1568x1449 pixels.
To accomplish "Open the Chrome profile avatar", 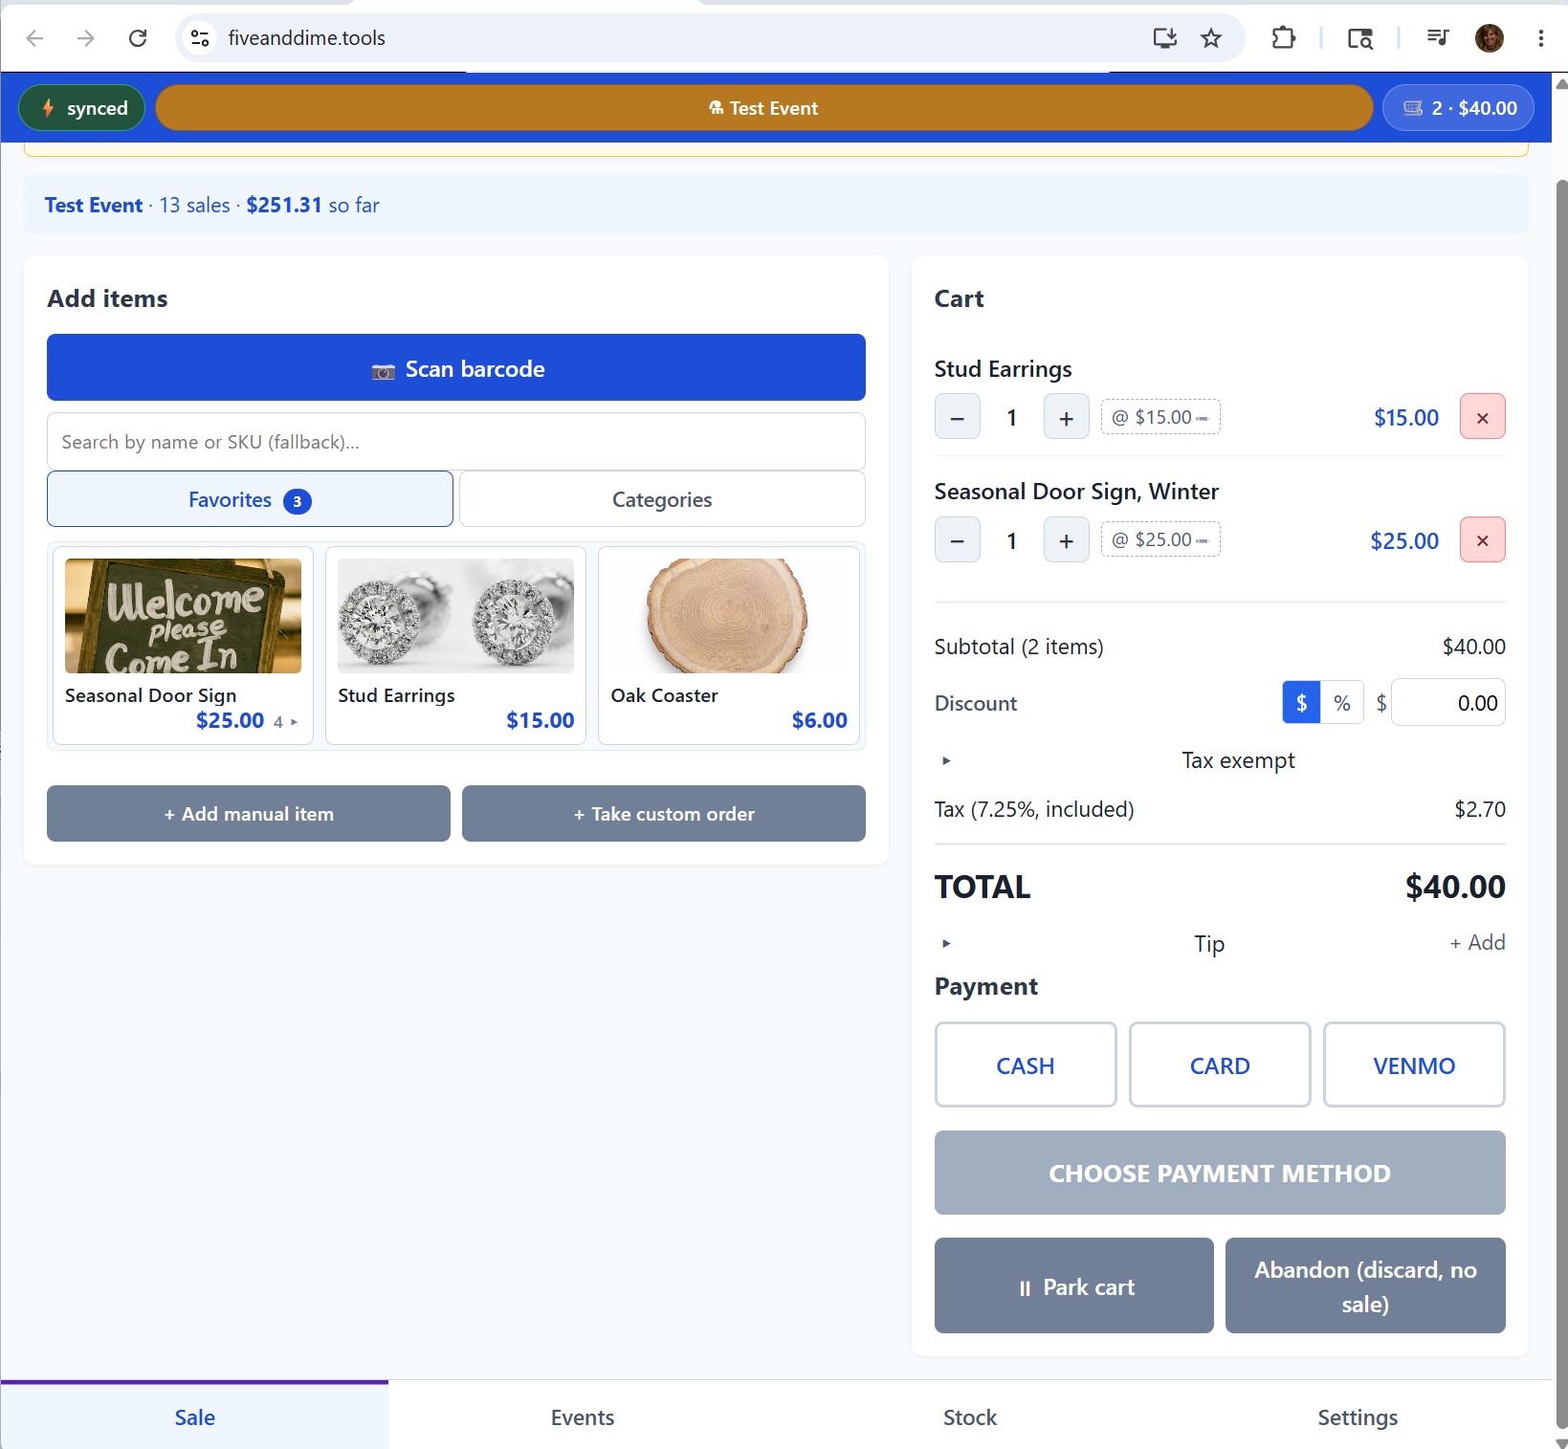I will point(1490,38).
